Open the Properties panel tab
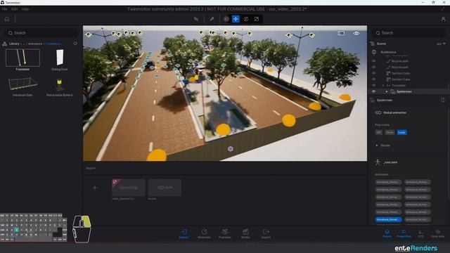 [x=404, y=233]
